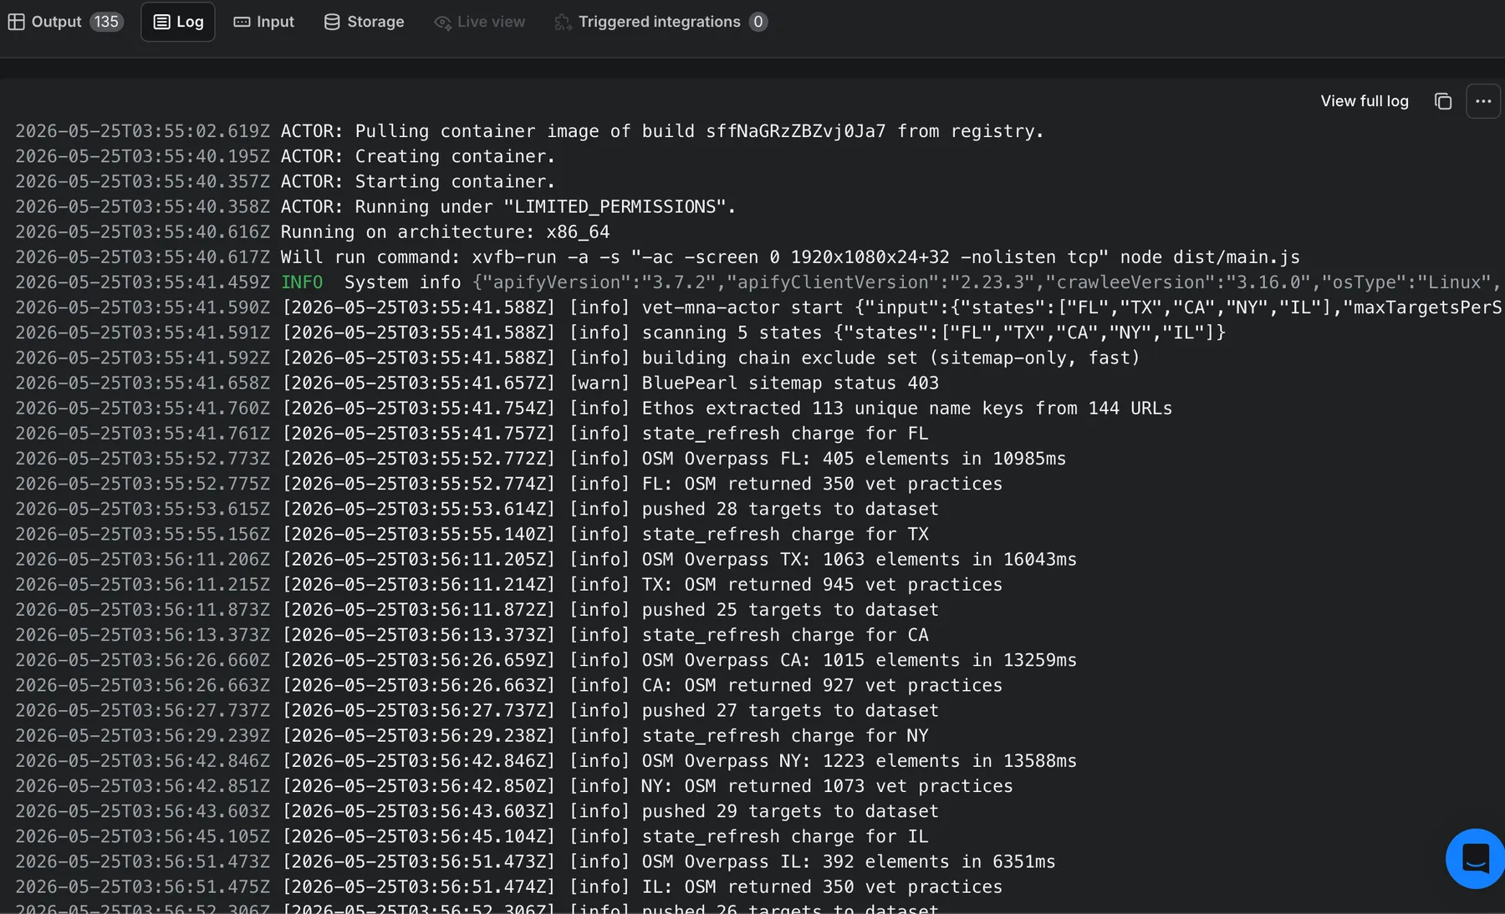This screenshot has height=914, width=1505.
Task: Click 'OSM Overpass IL: 392 elements' line
Action: pyautogui.click(x=535, y=861)
